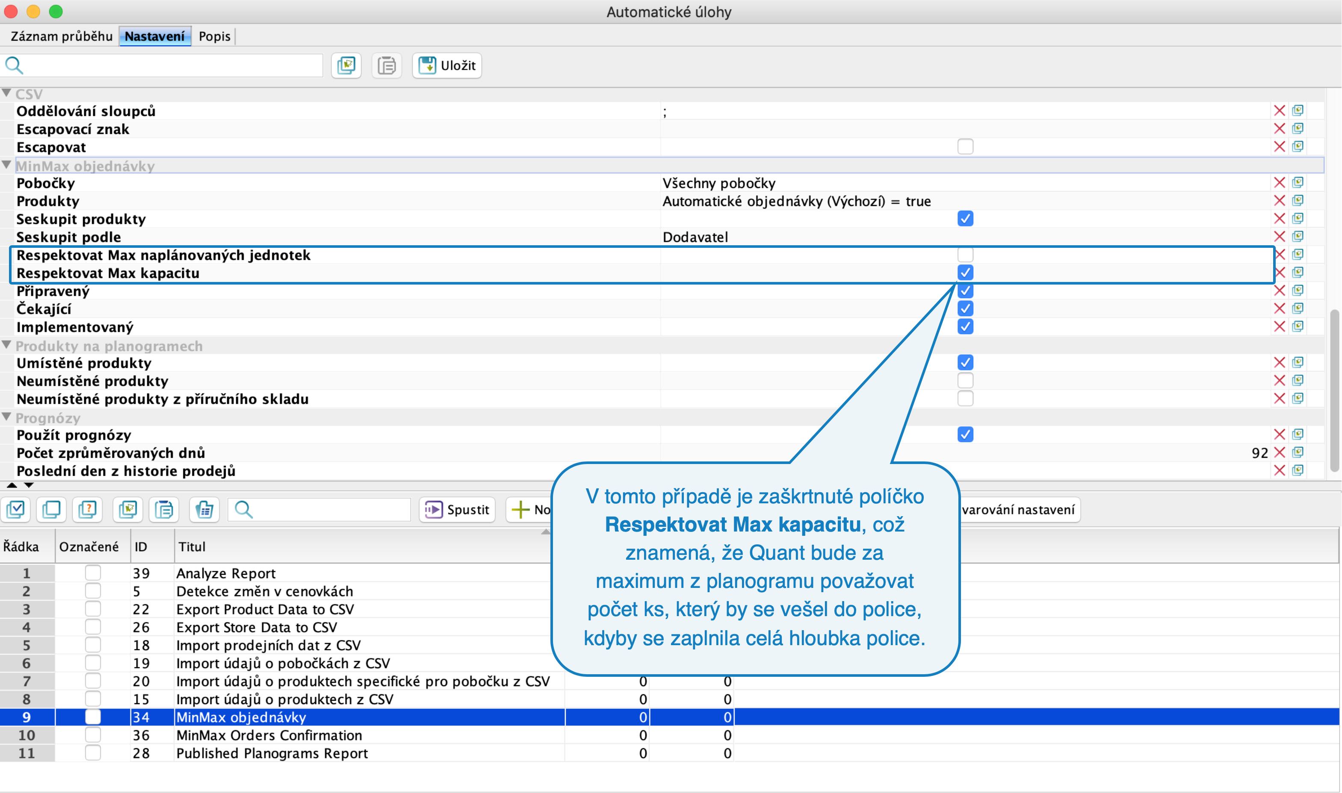Click the panel splitter up arrow
Viewport: 1342px width, 793px height.
click(12, 485)
